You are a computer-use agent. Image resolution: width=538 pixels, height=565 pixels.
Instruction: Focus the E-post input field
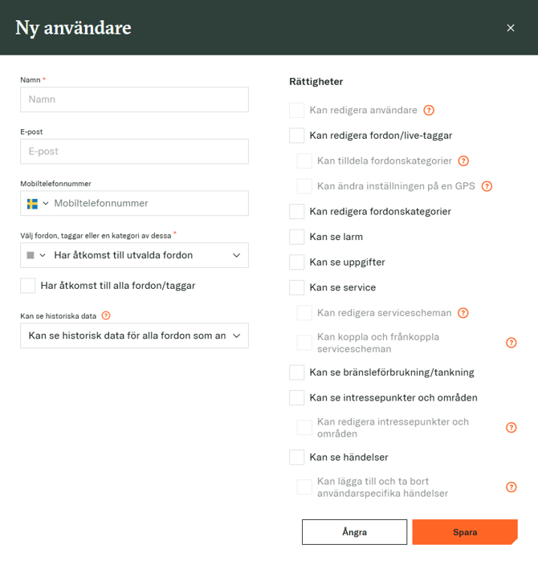[134, 151]
